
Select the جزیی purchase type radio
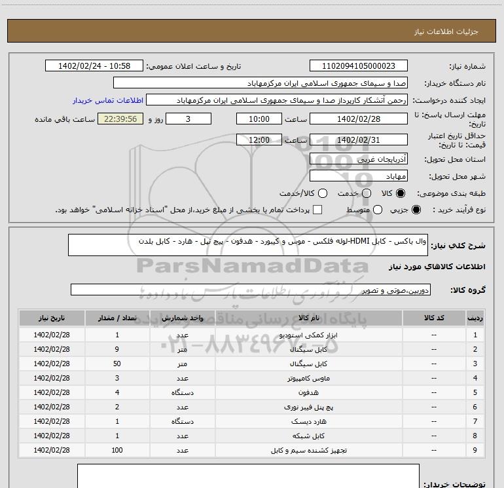coord(416,210)
